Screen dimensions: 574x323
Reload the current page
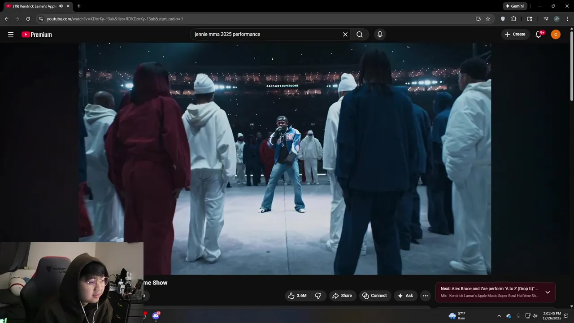(28, 19)
